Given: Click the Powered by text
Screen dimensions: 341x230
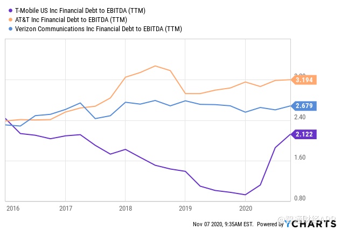Looking at the screenshot, I should click(x=270, y=224).
